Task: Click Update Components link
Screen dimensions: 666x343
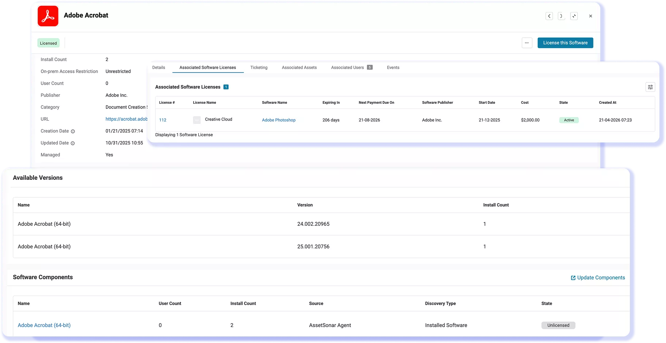Action: pyautogui.click(x=598, y=278)
